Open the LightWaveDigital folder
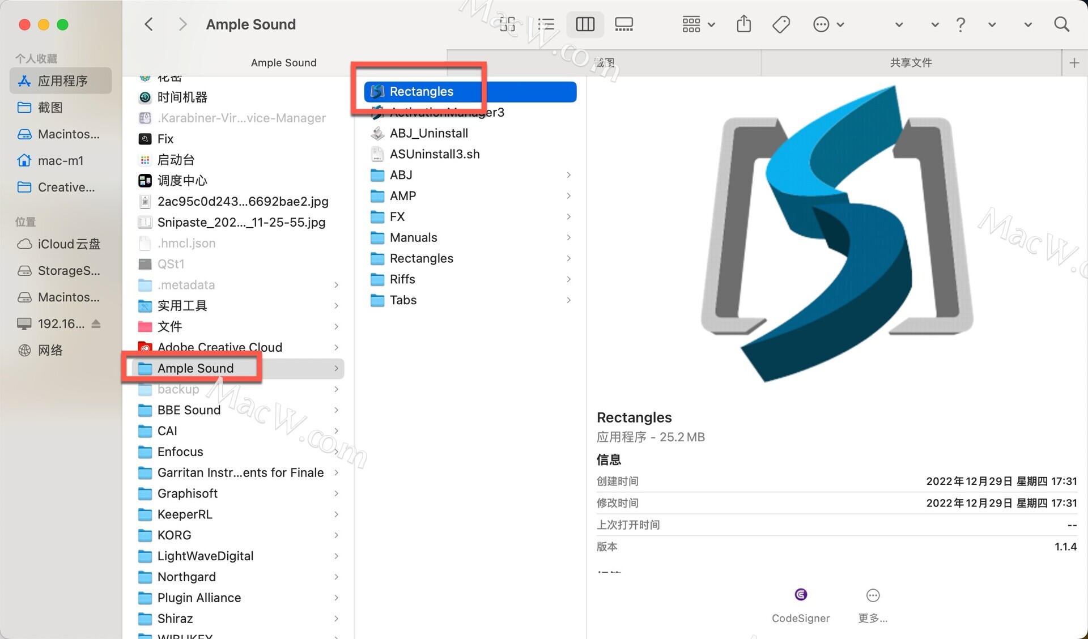The height and width of the screenshot is (639, 1088). tap(239, 556)
